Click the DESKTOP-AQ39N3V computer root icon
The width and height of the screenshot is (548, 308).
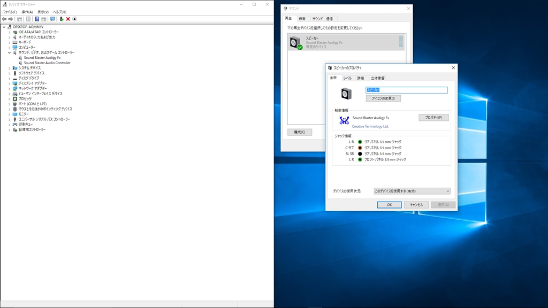click(x=10, y=27)
